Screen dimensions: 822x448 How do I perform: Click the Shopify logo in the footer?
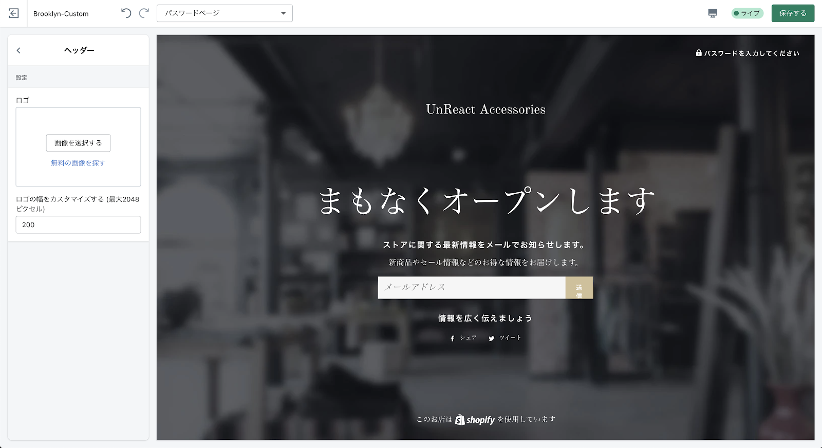475,420
